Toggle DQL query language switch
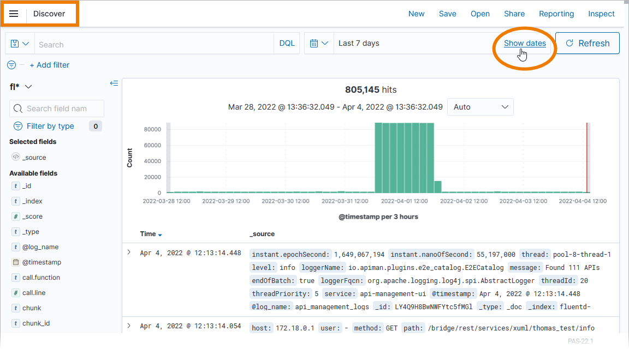 coord(287,44)
